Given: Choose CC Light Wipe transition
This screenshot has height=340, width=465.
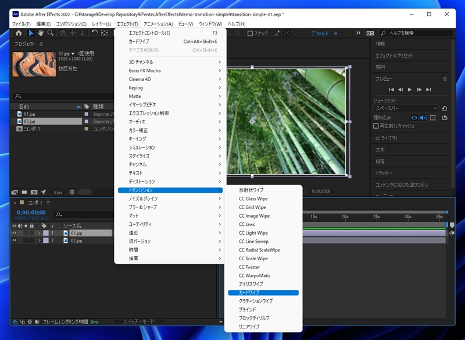Looking at the screenshot, I should [263, 233].
